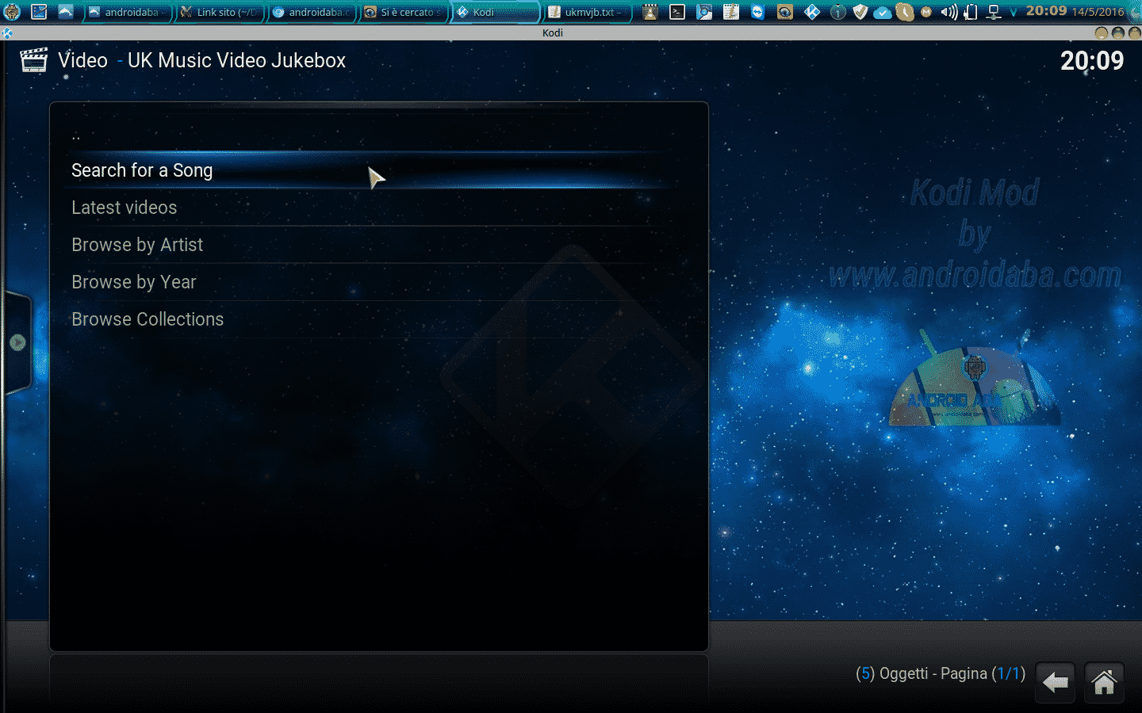Click the Kodi window menu icon in titlebar
The height and width of the screenshot is (713, 1142).
click(7, 32)
